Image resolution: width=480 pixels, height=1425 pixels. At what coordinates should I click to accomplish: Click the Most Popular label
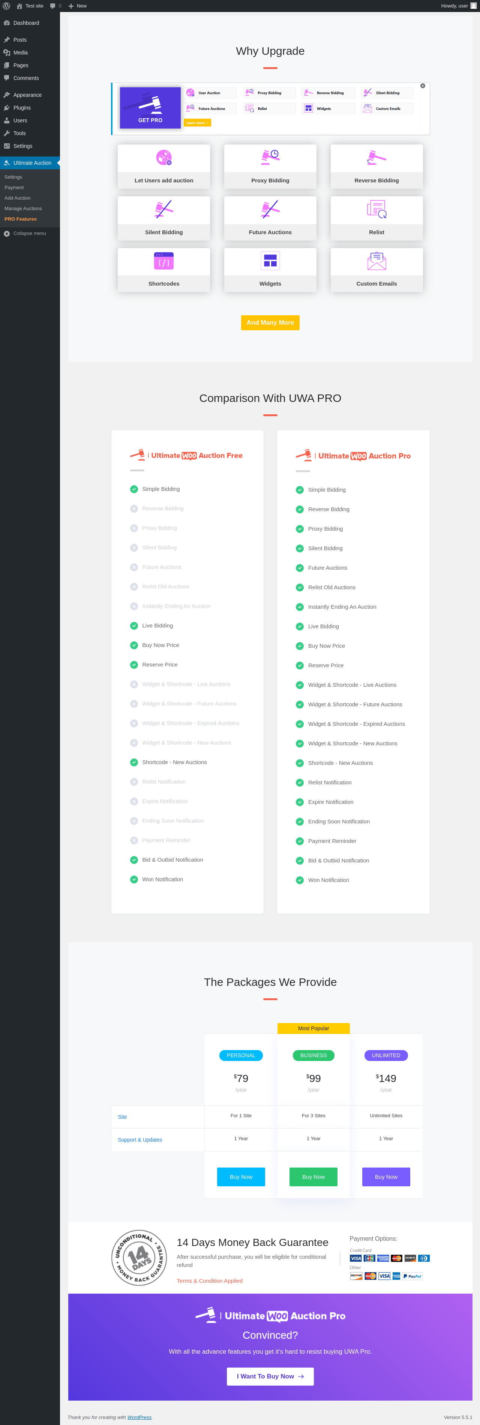click(313, 1028)
